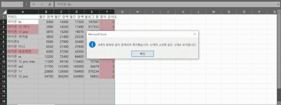Select the cell with value 300200
This screenshot has width=281, height=105.
click(x=61, y=76)
